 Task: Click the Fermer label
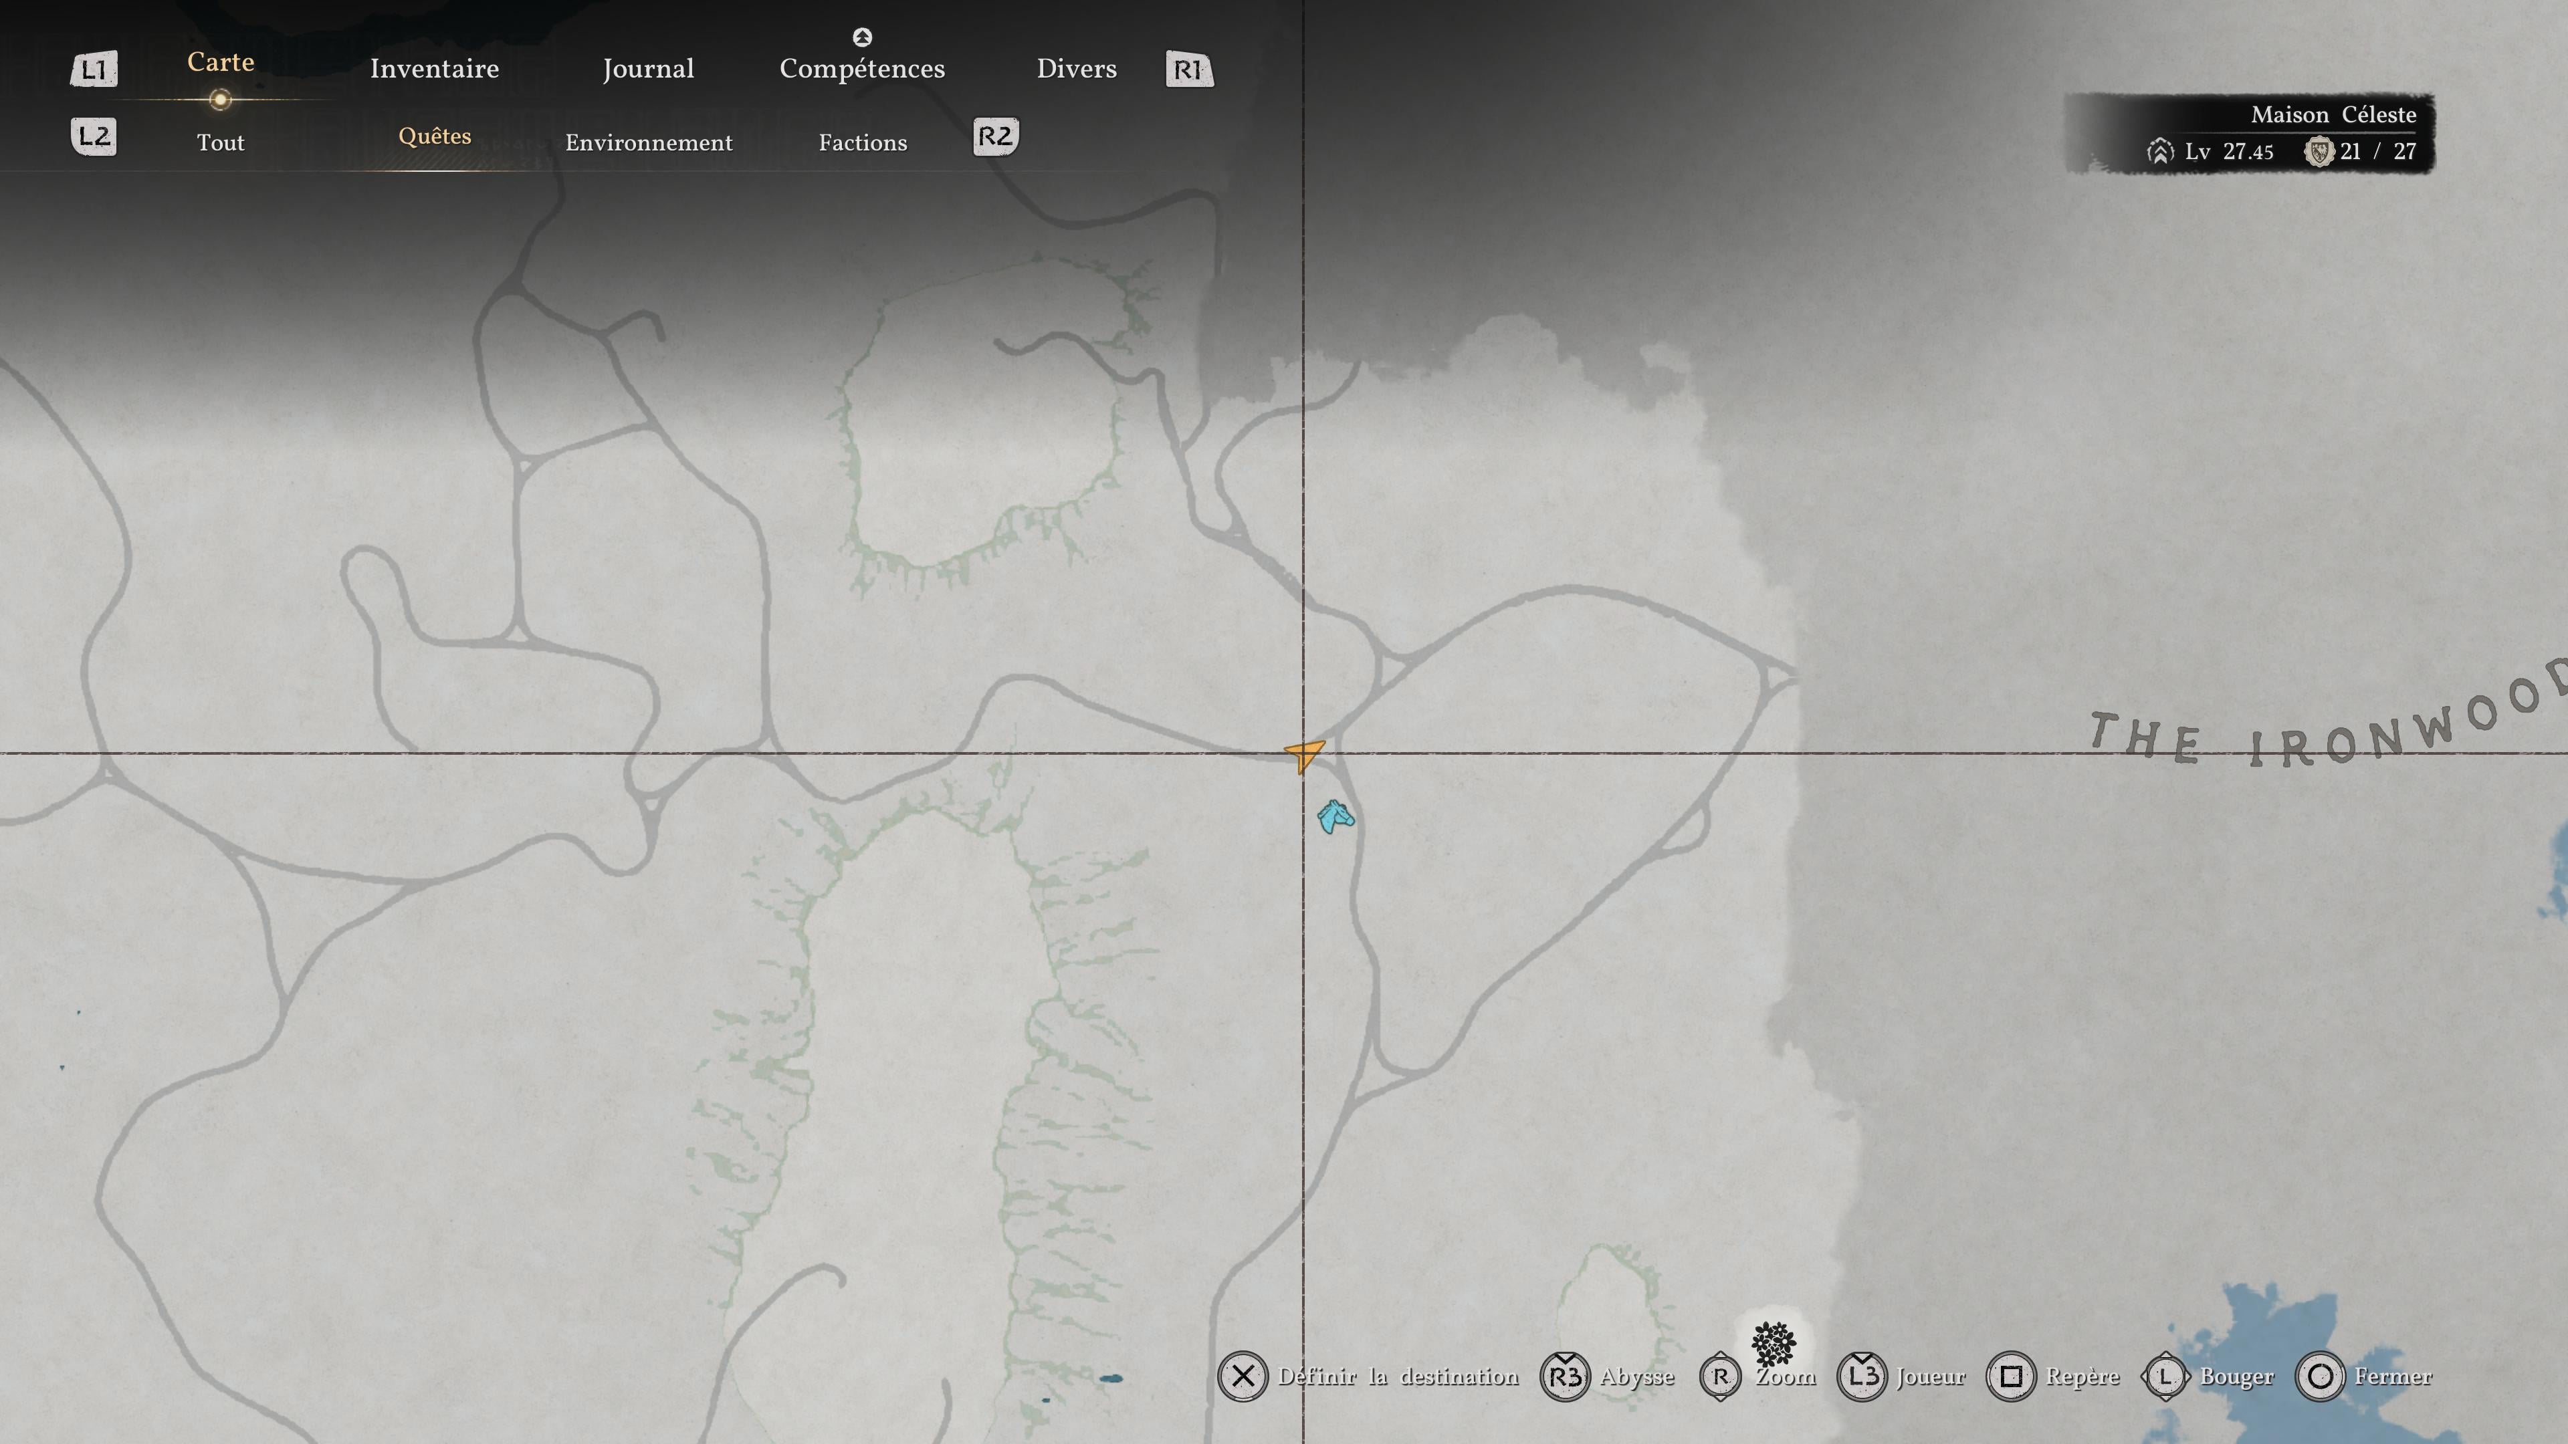[2393, 1376]
